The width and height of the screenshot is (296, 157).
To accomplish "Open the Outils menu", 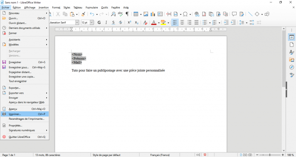I will (x=104, y=8).
